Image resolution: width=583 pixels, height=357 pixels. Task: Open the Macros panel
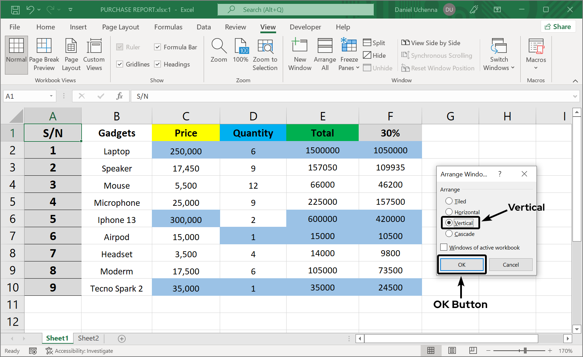click(x=535, y=53)
